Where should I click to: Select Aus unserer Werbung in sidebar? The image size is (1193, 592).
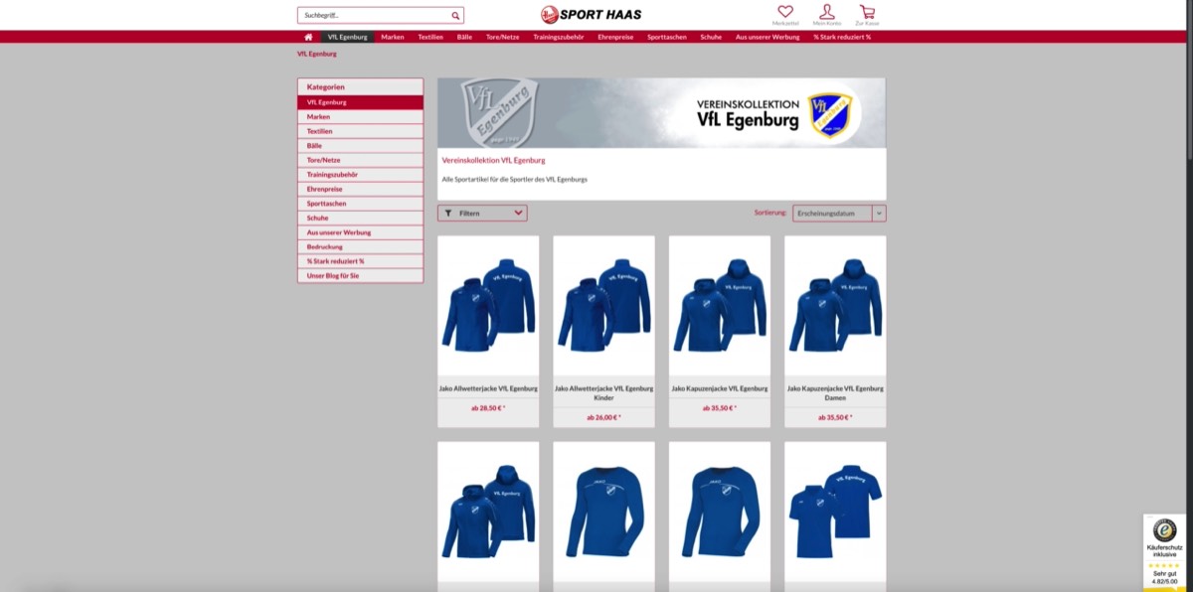point(360,231)
